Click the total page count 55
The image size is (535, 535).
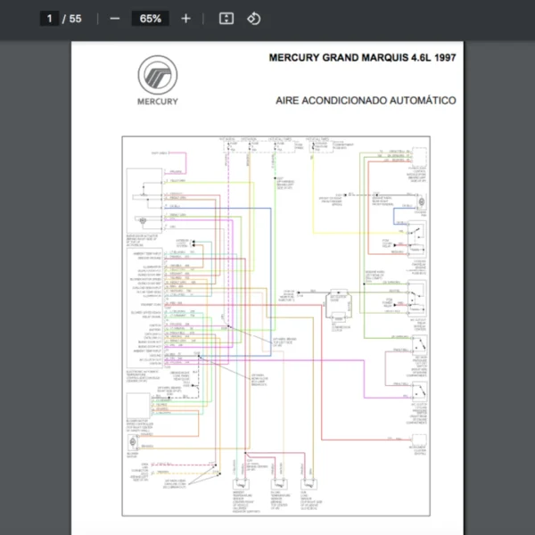[x=75, y=19]
